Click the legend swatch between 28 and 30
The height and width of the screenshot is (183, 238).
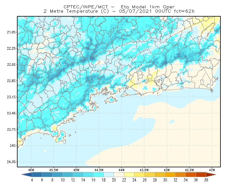[x=160, y=175]
